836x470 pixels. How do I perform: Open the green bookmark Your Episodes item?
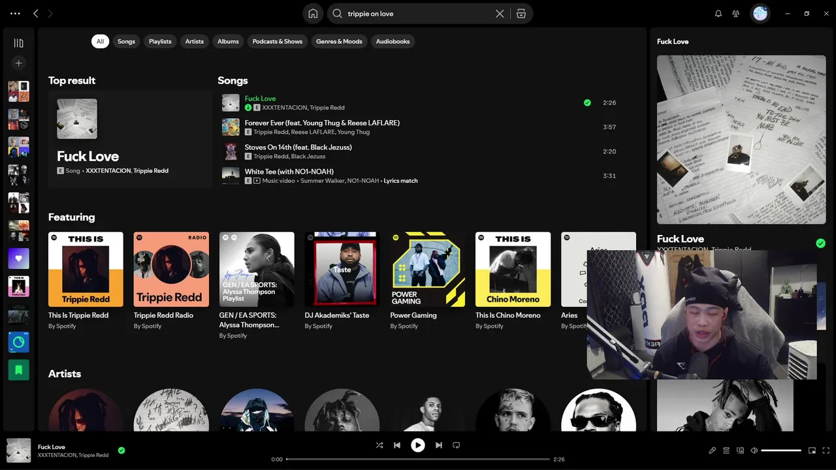(x=18, y=369)
